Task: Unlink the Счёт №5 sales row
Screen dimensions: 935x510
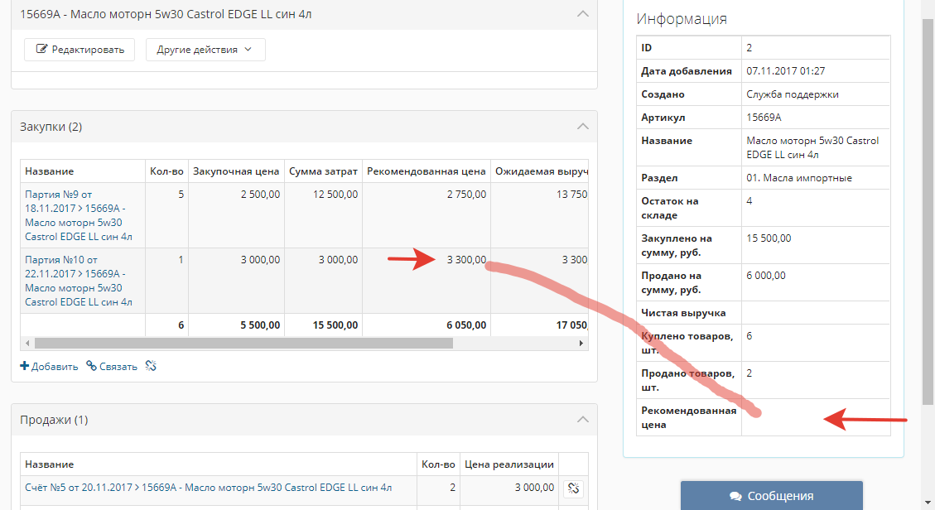Action: click(574, 488)
